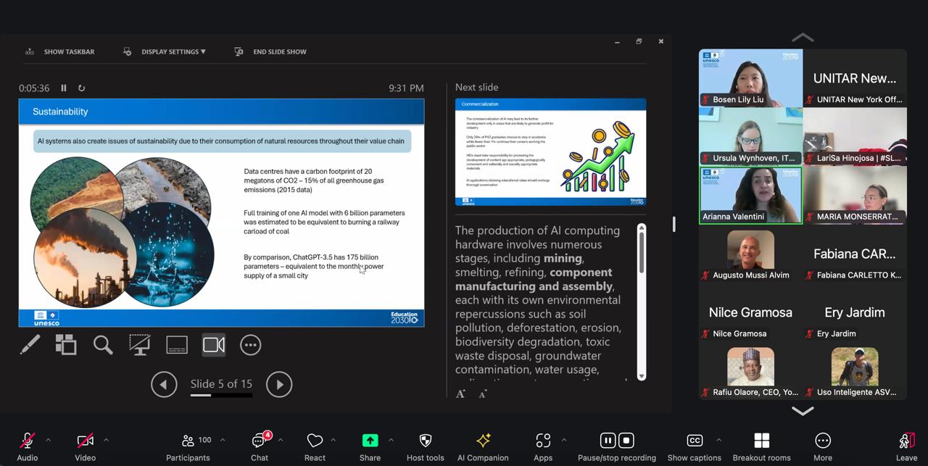This screenshot has height=466, width=928.
Task: Click the black out slide show icon
Action: [139, 345]
